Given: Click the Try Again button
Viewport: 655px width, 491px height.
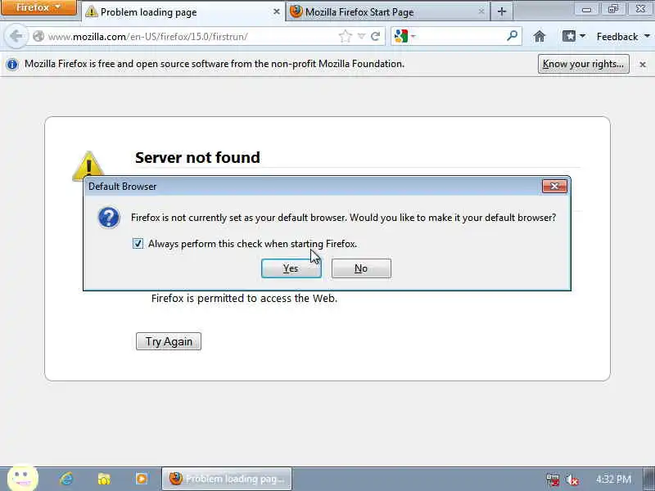Looking at the screenshot, I should tap(169, 341).
